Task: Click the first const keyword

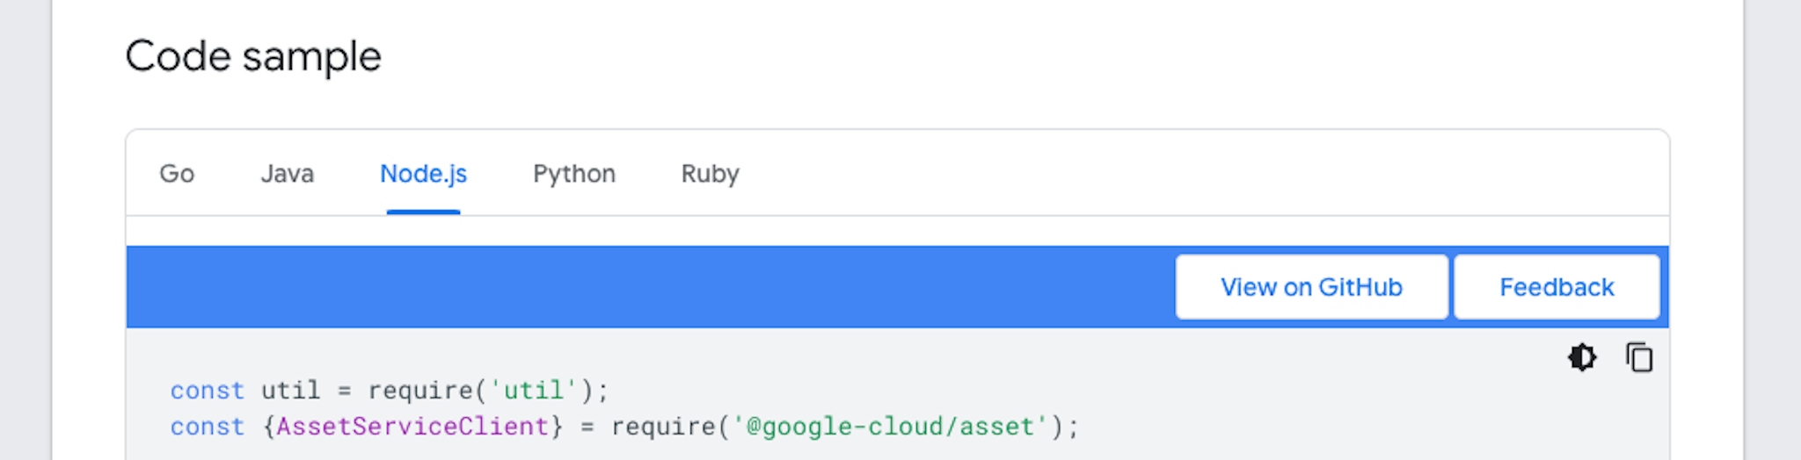Action: pyautogui.click(x=207, y=390)
